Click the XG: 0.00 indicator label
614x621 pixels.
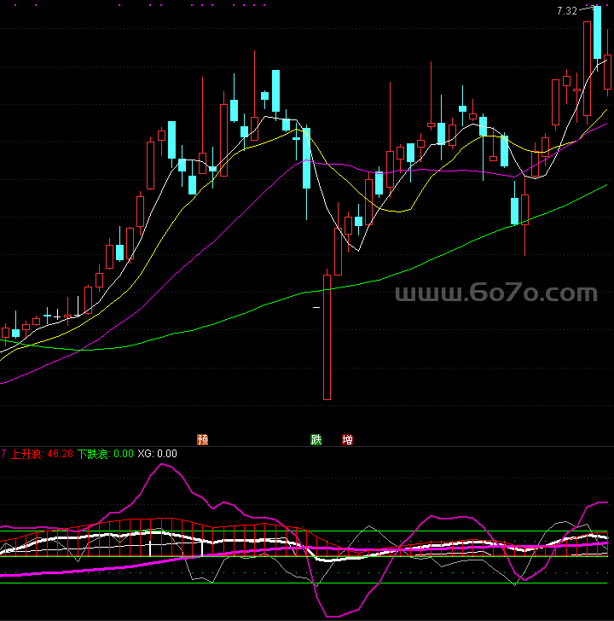(157, 454)
